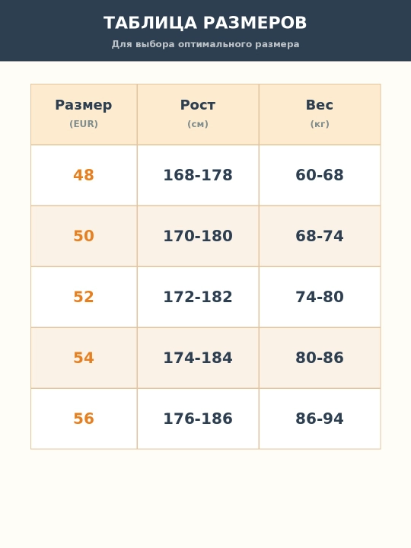The image size is (411, 548).
Task: Click size 54 cell
Action: (84, 358)
